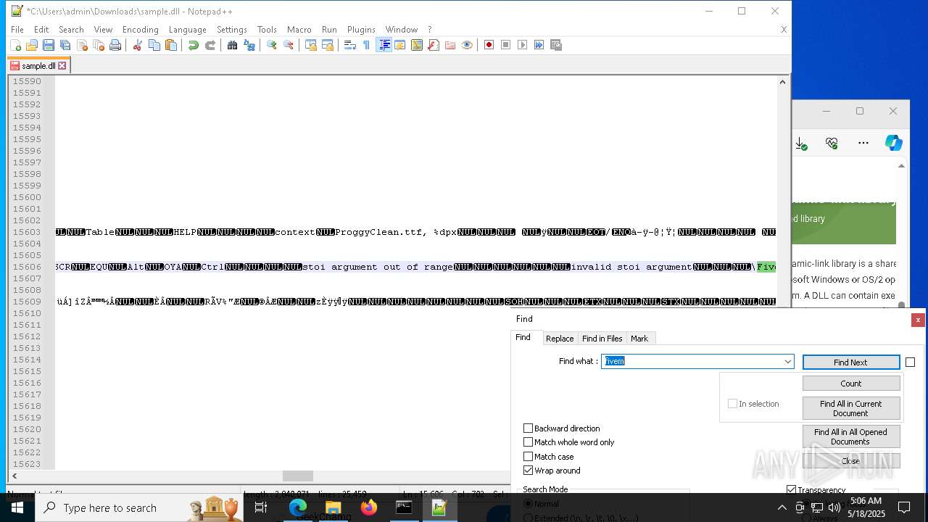Click the New file toolbar icon
The height and width of the screenshot is (522, 928).
tap(15, 45)
